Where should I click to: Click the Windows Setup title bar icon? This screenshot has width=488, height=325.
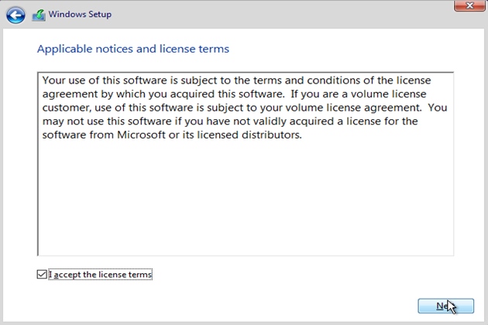click(x=39, y=15)
